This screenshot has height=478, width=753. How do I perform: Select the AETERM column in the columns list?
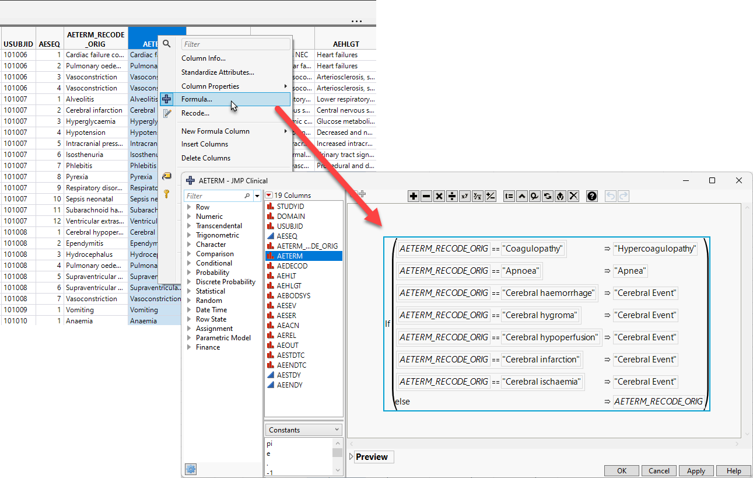[x=303, y=256]
